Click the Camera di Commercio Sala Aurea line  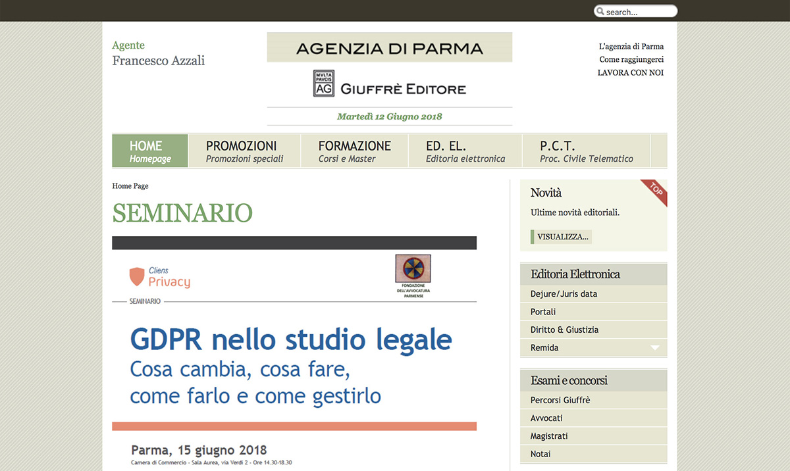coord(211,462)
